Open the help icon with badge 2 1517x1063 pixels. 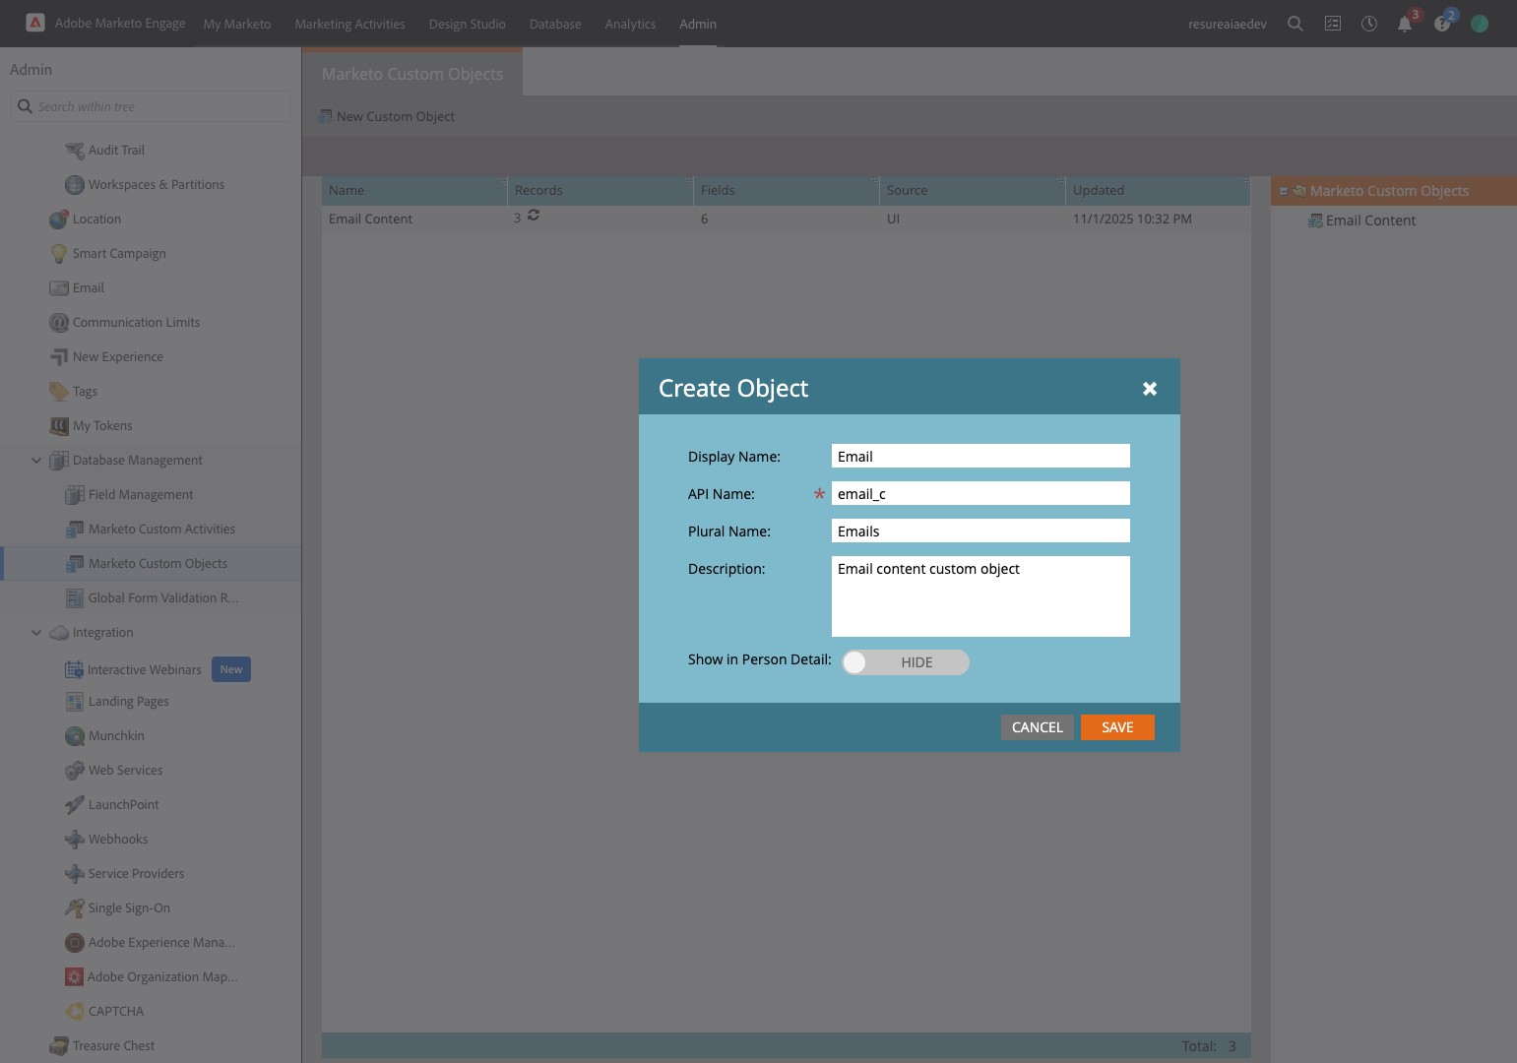tap(1442, 24)
